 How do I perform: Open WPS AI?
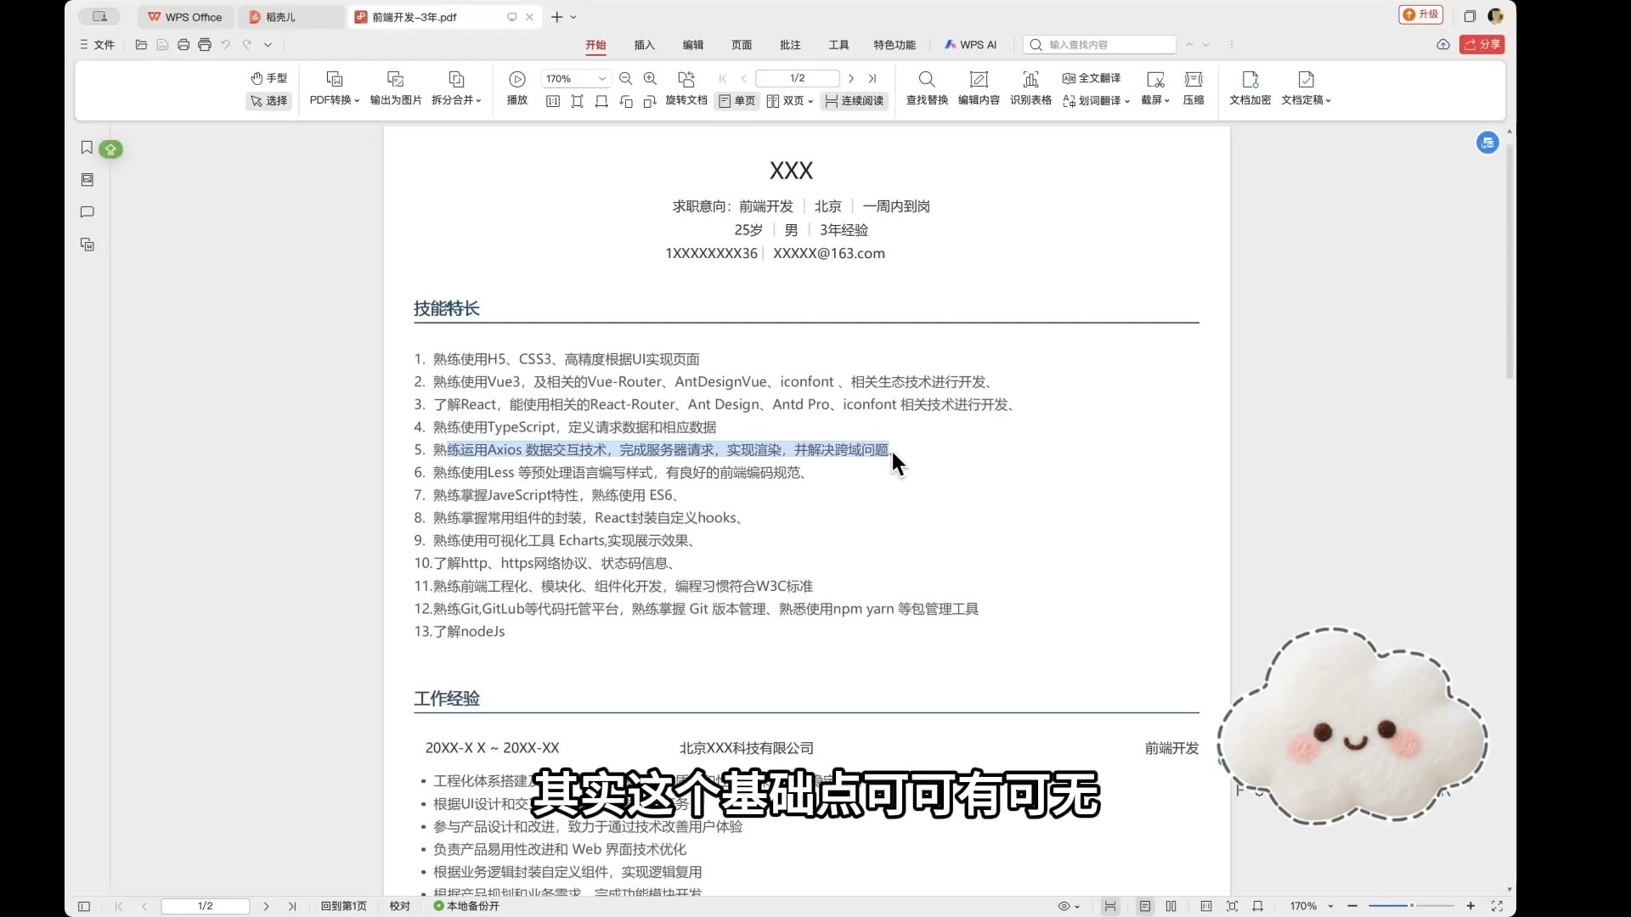point(971,45)
